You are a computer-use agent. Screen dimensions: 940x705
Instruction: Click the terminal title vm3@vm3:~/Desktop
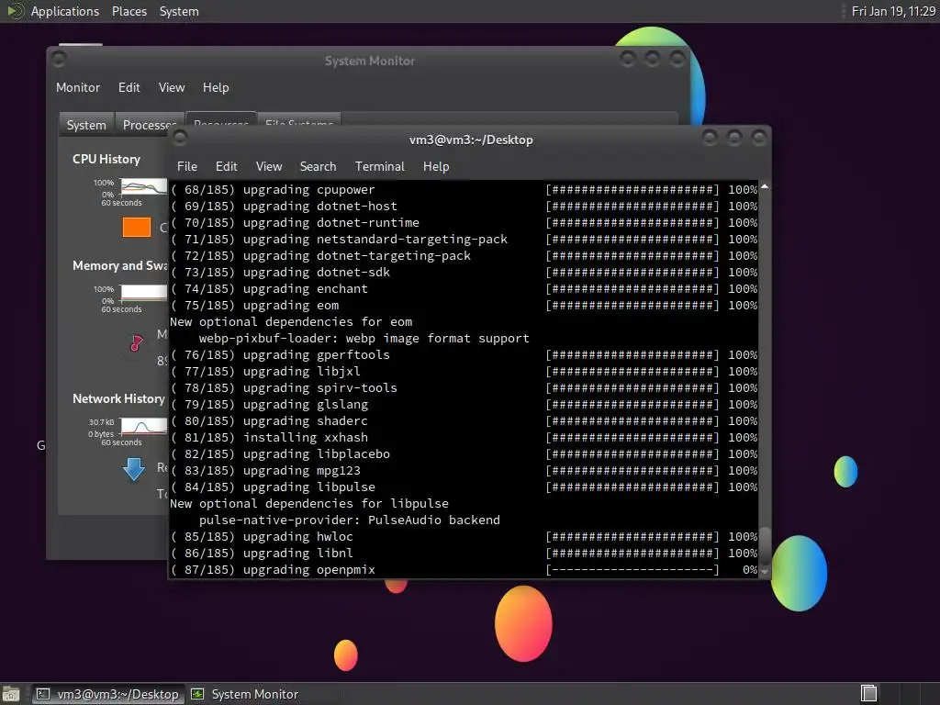(x=471, y=140)
